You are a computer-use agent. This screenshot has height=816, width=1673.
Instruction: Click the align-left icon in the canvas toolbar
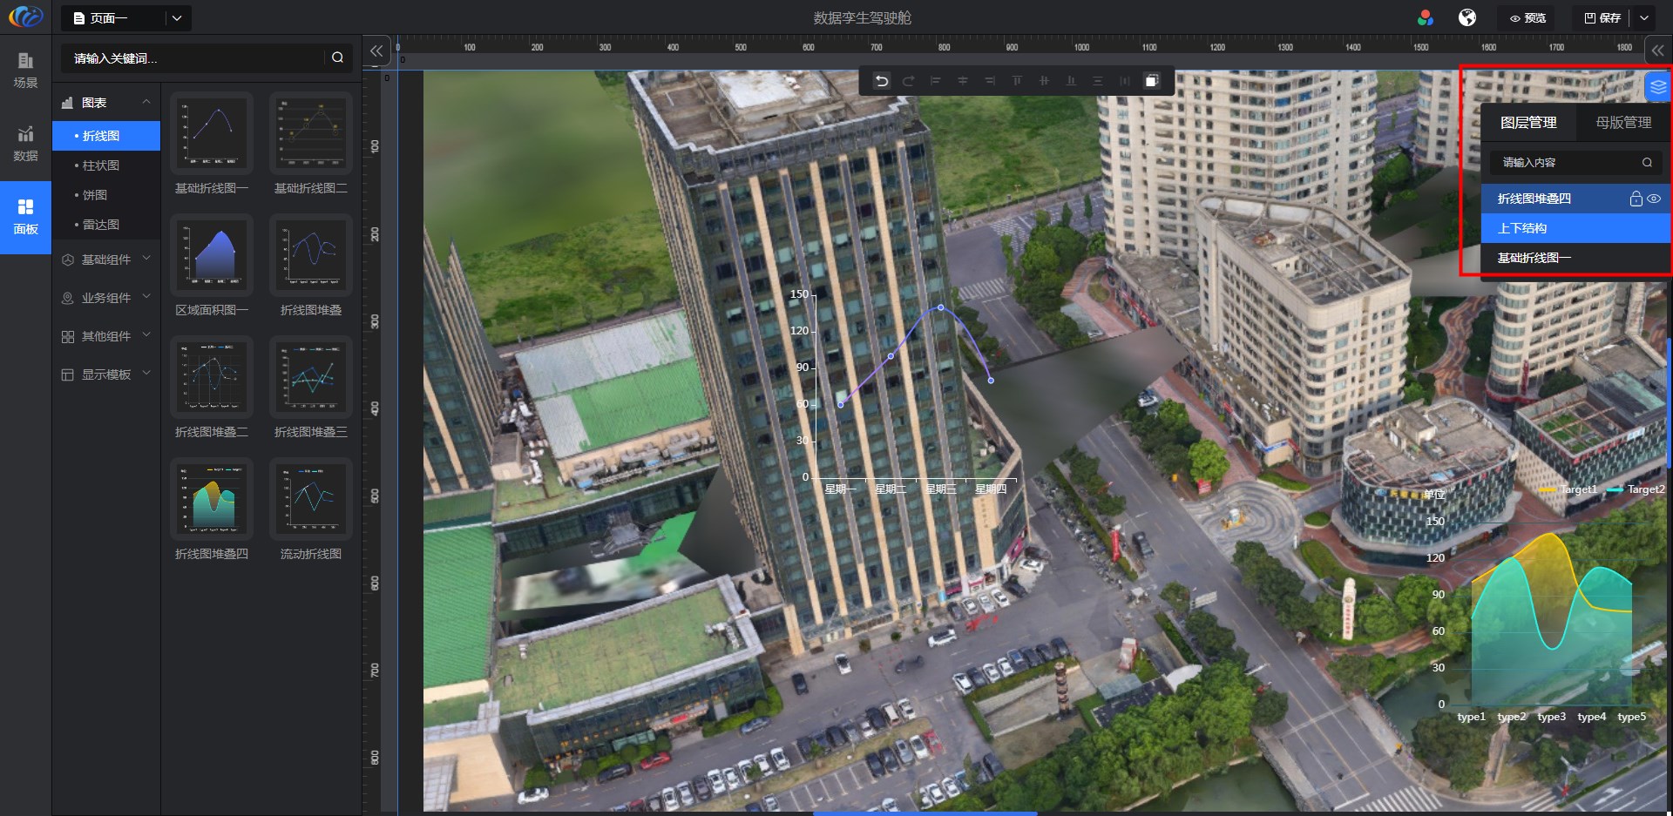[x=936, y=81]
